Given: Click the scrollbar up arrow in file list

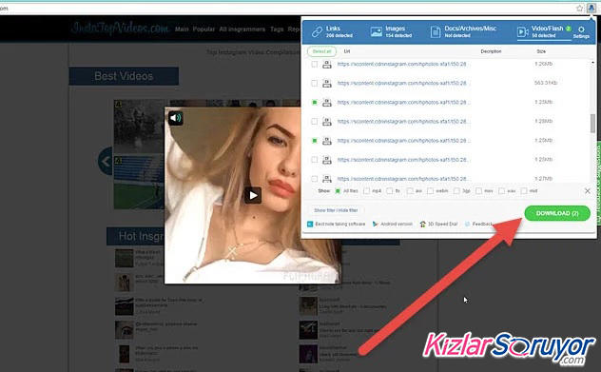Looking at the screenshot, I should coord(593,63).
